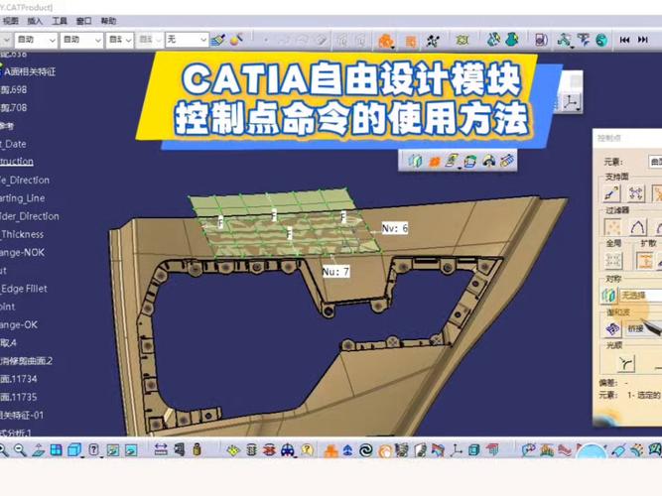Image resolution: width=662 pixels, height=496 pixels.
Task: Select the 'ange-OK' tree item
Action: tap(19, 325)
